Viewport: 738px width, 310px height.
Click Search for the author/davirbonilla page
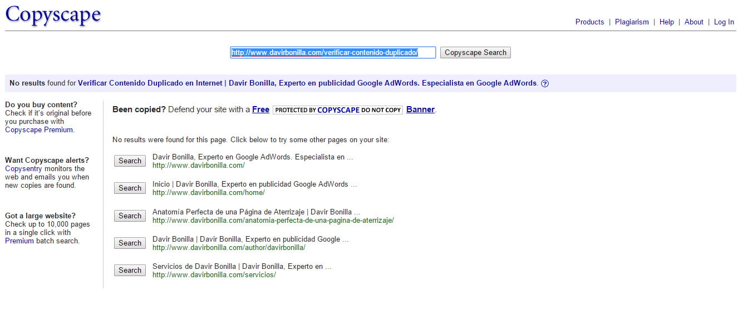point(130,243)
